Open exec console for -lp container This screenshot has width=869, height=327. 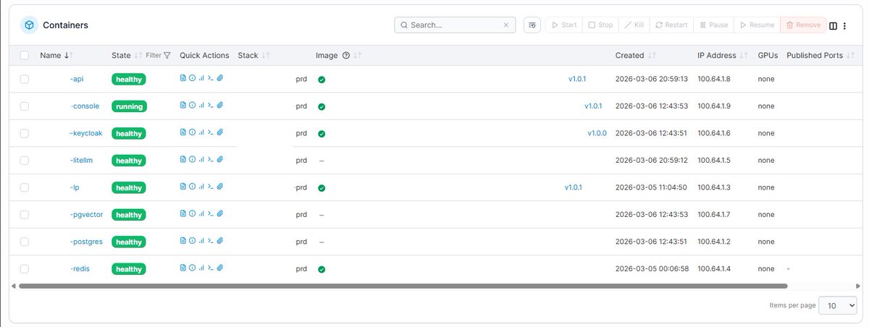pyautogui.click(x=211, y=187)
